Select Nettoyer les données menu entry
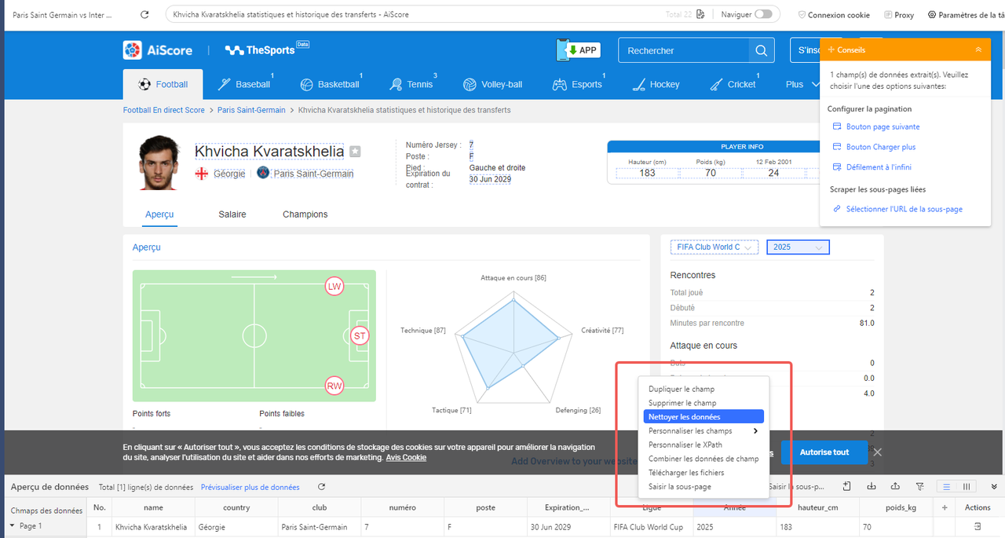The height and width of the screenshot is (538, 1005). (703, 417)
